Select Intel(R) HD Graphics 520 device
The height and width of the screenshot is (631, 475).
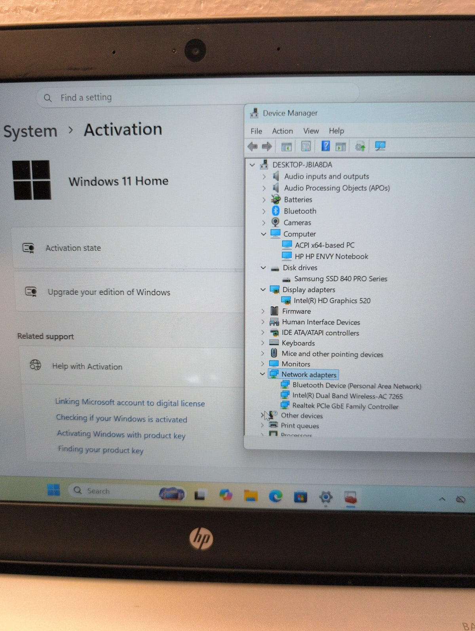click(332, 301)
